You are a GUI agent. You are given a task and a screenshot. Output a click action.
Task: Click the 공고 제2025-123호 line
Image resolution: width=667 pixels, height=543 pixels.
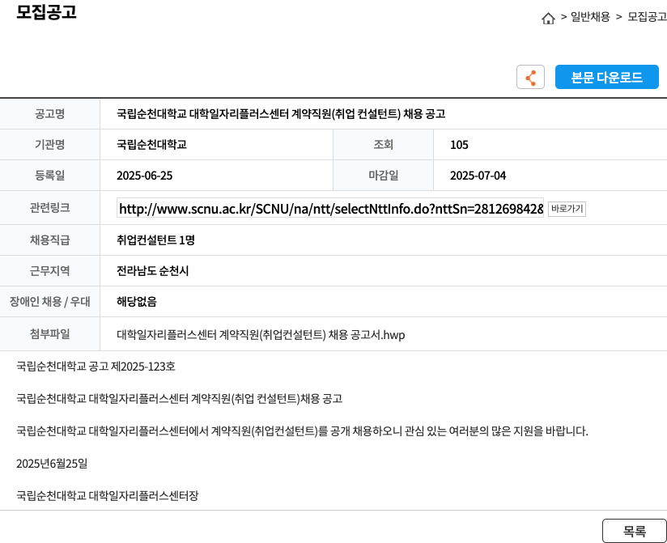[x=96, y=367]
